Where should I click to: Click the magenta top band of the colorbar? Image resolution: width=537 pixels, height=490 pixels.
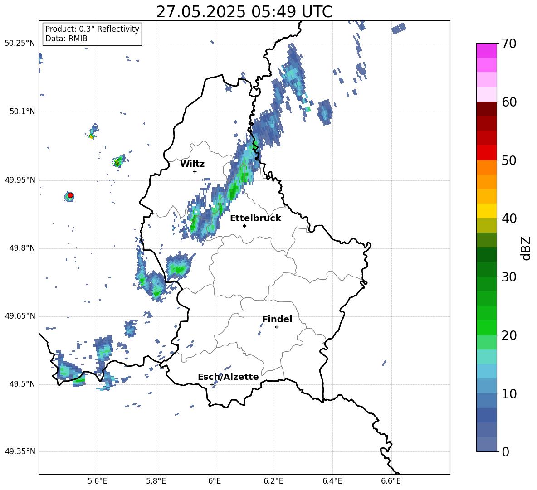click(486, 50)
